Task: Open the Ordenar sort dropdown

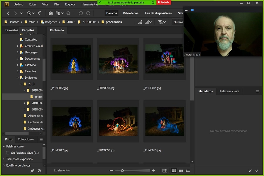Action: click(x=178, y=22)
